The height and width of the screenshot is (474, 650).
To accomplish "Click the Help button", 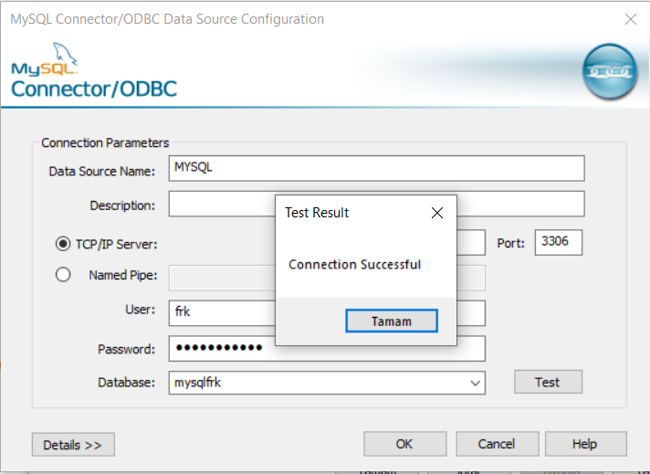I will 585,444.
